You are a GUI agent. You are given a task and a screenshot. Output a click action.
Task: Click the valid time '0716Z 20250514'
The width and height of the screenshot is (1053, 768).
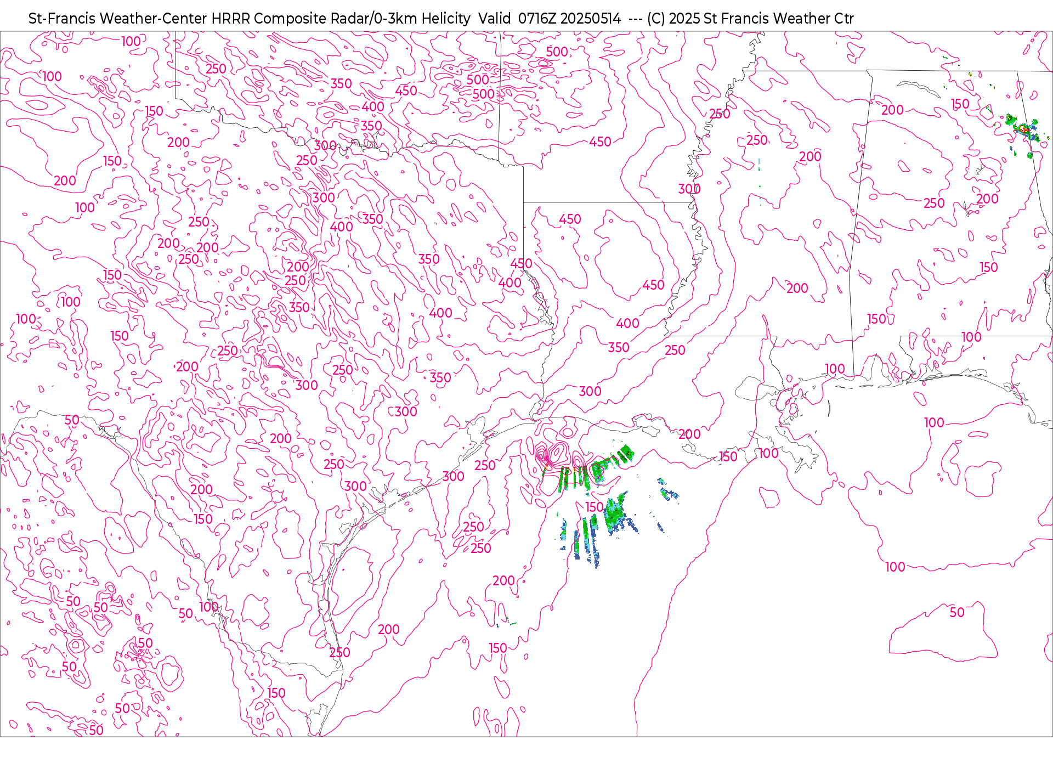(x=569, y=19)
